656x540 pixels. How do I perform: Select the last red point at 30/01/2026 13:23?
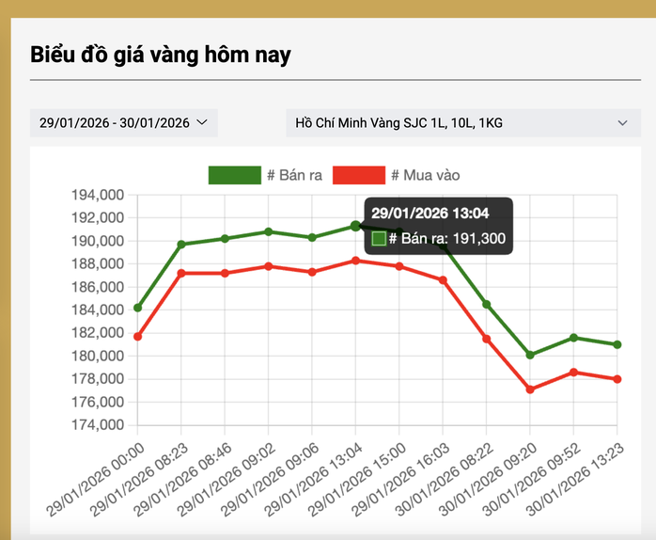[x=617, y=379]
